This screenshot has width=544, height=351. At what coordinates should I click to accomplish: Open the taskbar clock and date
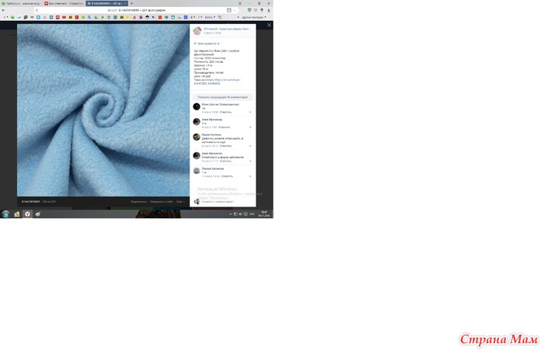264,214
